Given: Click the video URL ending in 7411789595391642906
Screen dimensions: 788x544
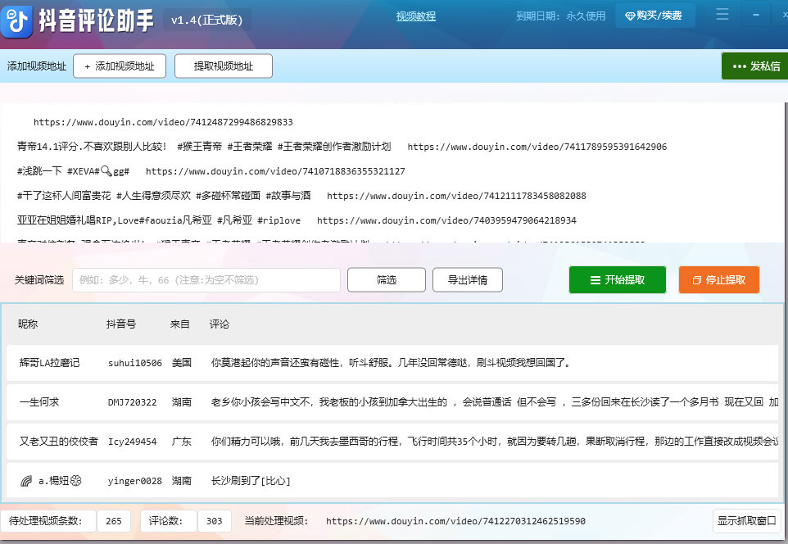Looking at the screenshot, I should pos(537,147).
